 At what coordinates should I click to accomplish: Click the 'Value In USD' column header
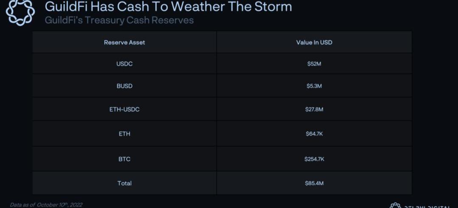coord(314,42)
